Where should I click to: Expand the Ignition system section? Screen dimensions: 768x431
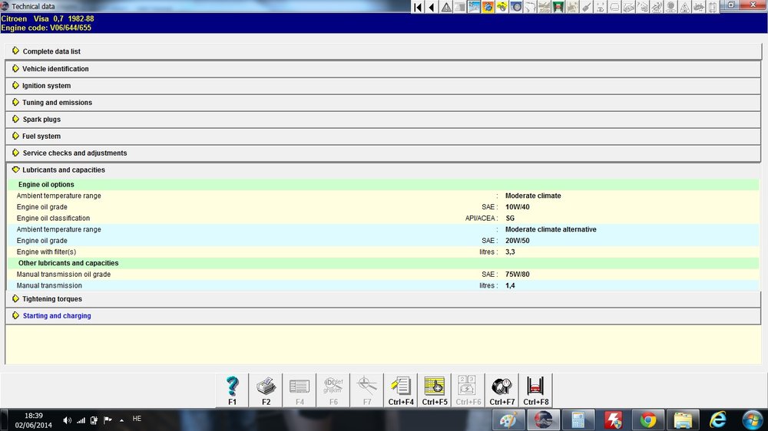(x=383, y=86)
